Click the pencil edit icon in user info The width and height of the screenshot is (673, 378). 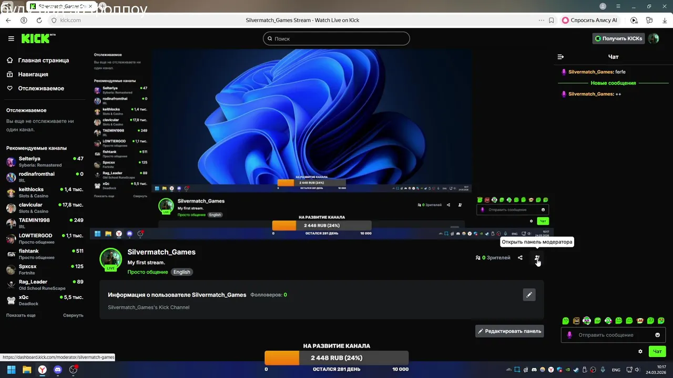(529, 295)
